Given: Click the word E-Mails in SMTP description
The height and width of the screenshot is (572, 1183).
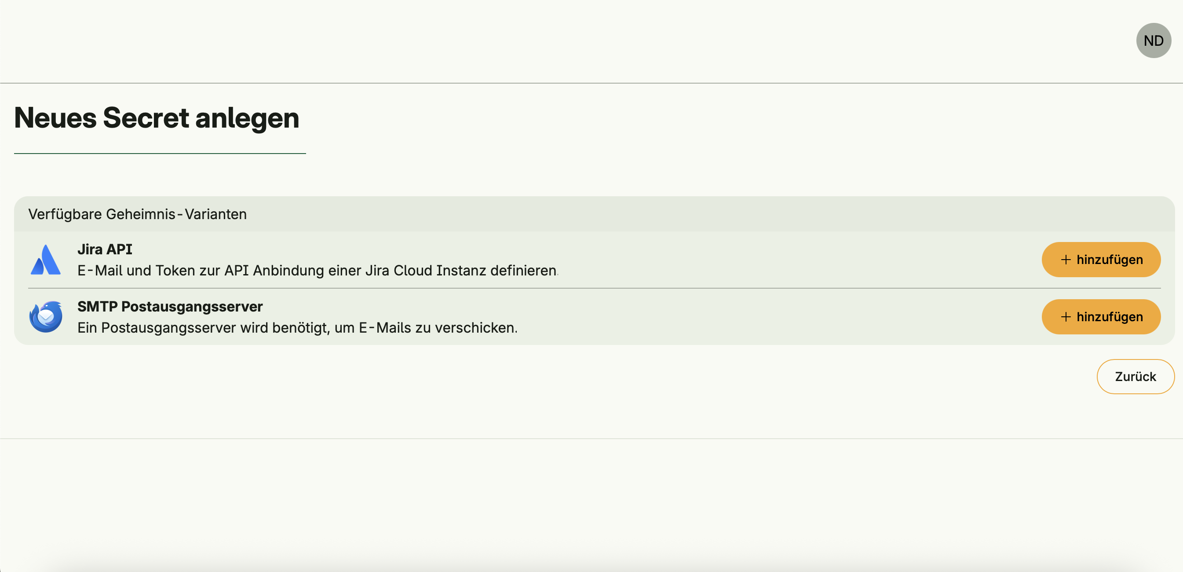Looking at the screenshot, I should (385, 328).
